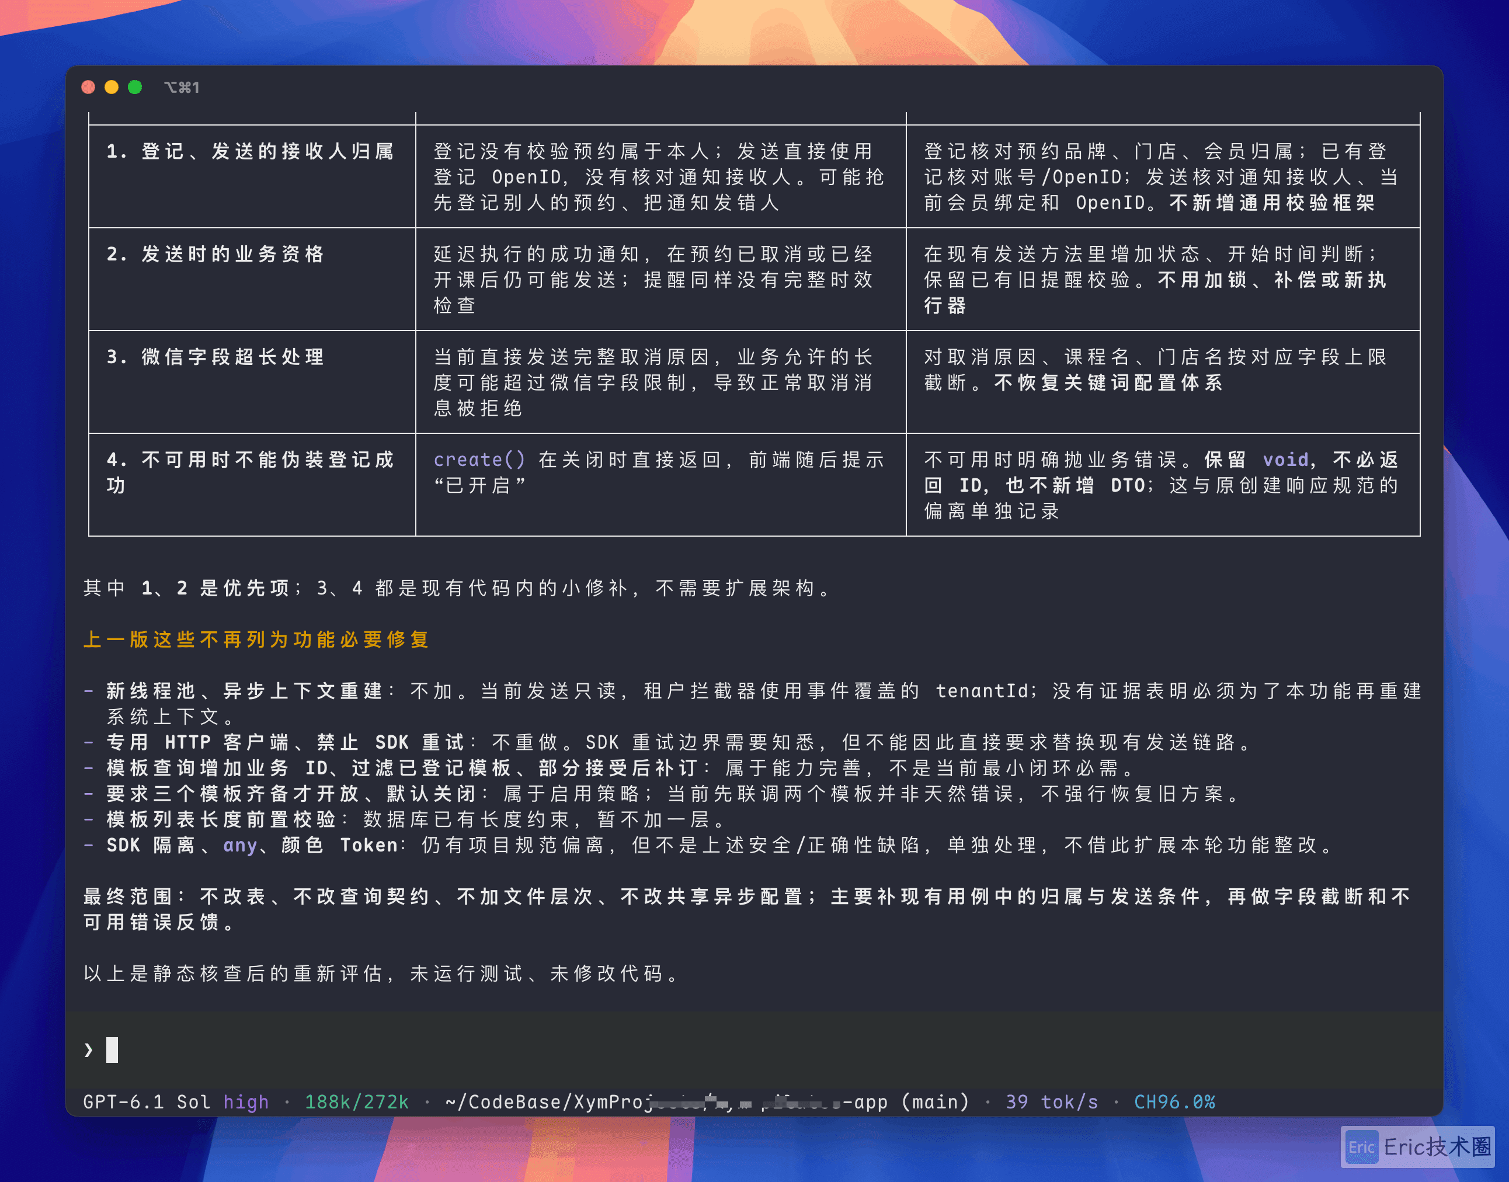Click the Eric技术圈 watermark logo
This screenshot has height=1182, width=1509.
1418,1147
